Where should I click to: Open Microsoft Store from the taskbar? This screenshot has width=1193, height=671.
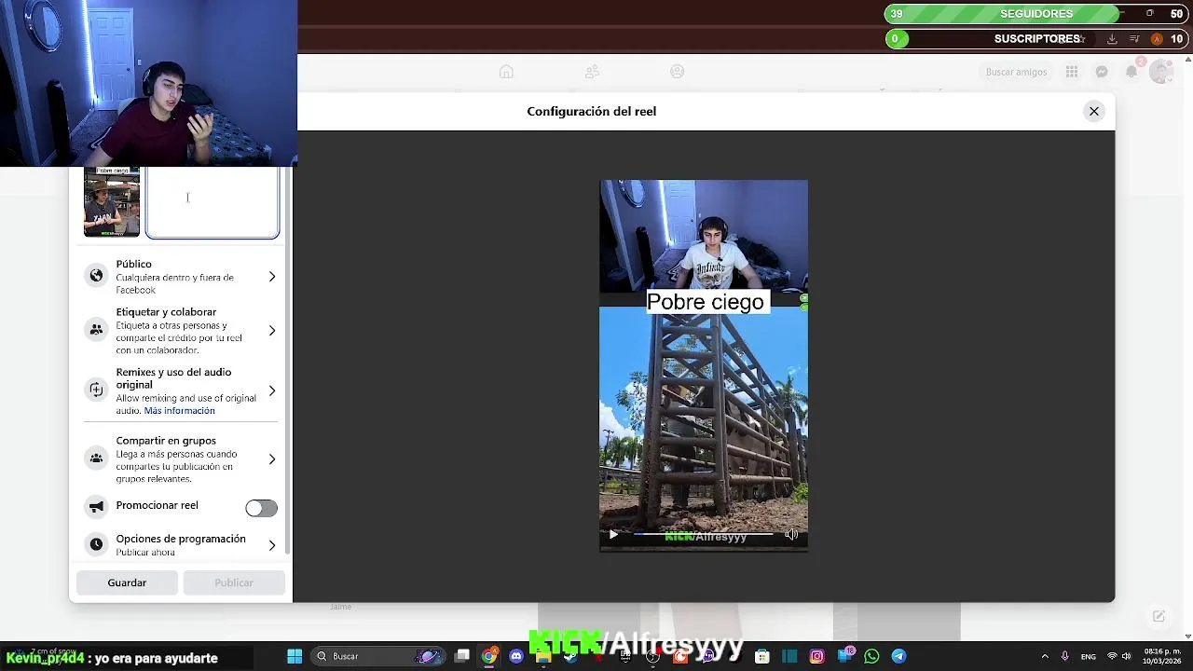tap(761, 656)
